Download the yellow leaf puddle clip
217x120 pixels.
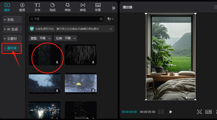[93, 90]
